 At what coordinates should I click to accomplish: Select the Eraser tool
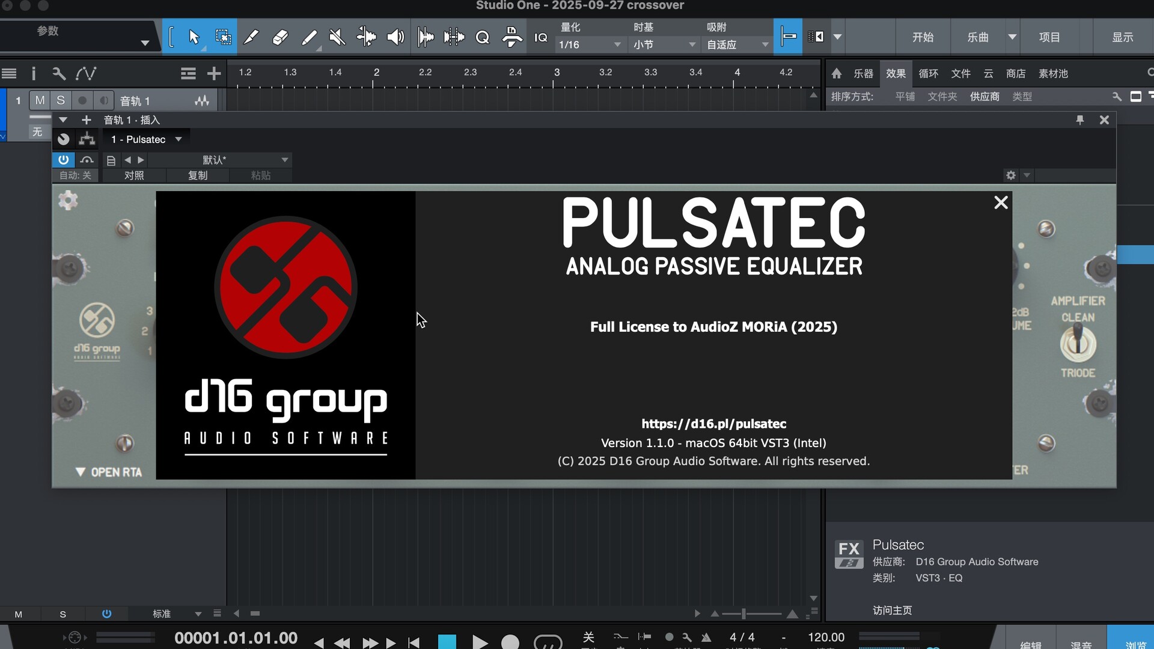tap(280, 37)
